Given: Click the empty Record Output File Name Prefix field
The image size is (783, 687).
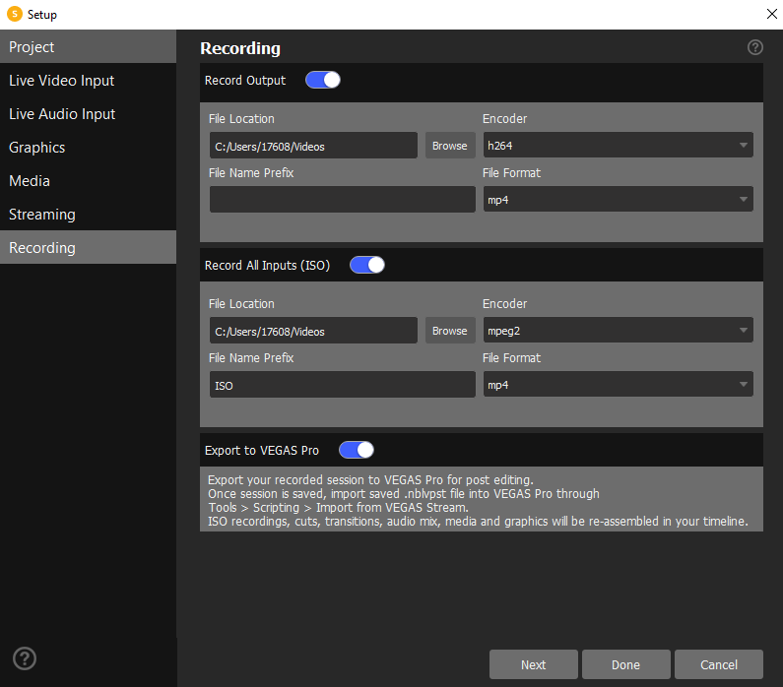Looking at the screenshot, I should pos(342,200).
